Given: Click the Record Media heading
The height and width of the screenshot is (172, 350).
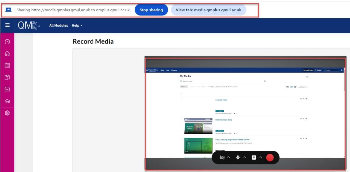Looking at the screenshot, I should 93,41.
